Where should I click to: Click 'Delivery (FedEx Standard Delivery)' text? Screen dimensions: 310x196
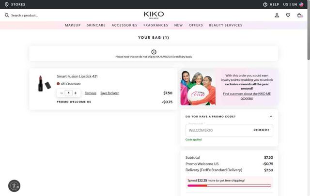tap(214, 170)
